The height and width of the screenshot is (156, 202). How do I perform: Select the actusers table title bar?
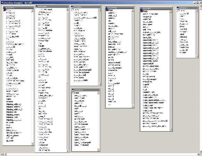[187, 8]
